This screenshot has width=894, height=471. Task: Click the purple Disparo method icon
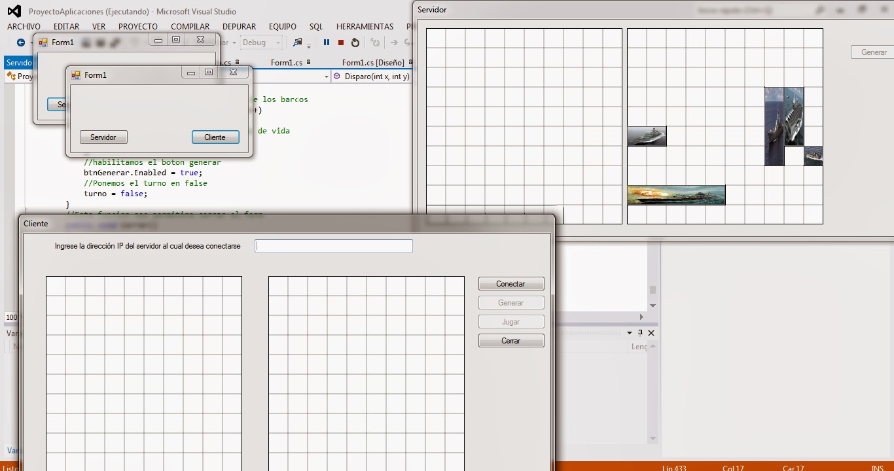(x=337, y=77)
